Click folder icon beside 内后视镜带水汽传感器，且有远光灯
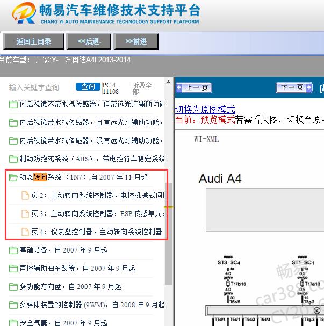Image resolution: width=324 pixels, height=326 pixels. [x=13, y=123]
